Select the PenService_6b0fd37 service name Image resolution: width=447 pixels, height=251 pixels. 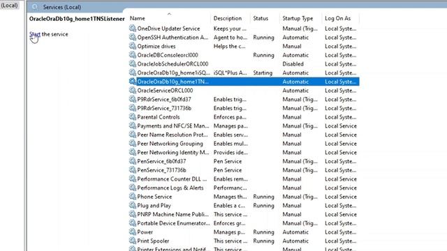pos(161,161)
